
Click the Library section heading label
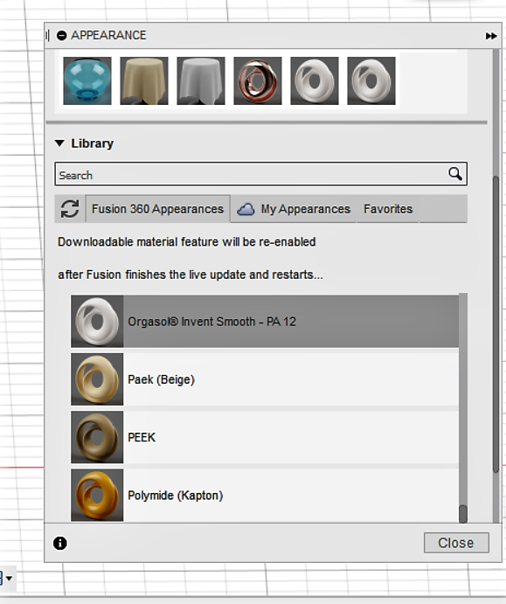(x=93, y=143)
